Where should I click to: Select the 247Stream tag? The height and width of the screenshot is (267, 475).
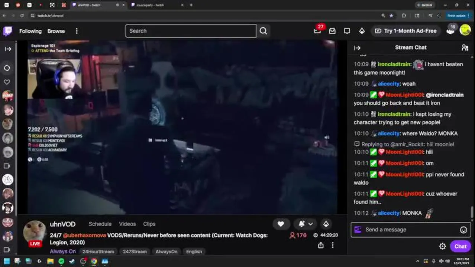135,251
